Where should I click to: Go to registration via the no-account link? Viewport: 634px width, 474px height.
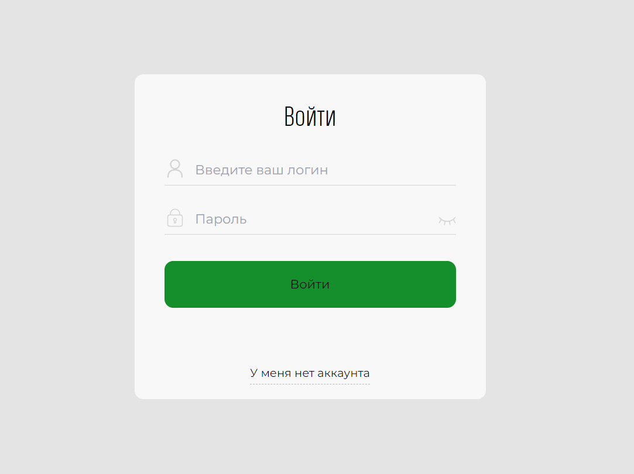tap(310, 373)
